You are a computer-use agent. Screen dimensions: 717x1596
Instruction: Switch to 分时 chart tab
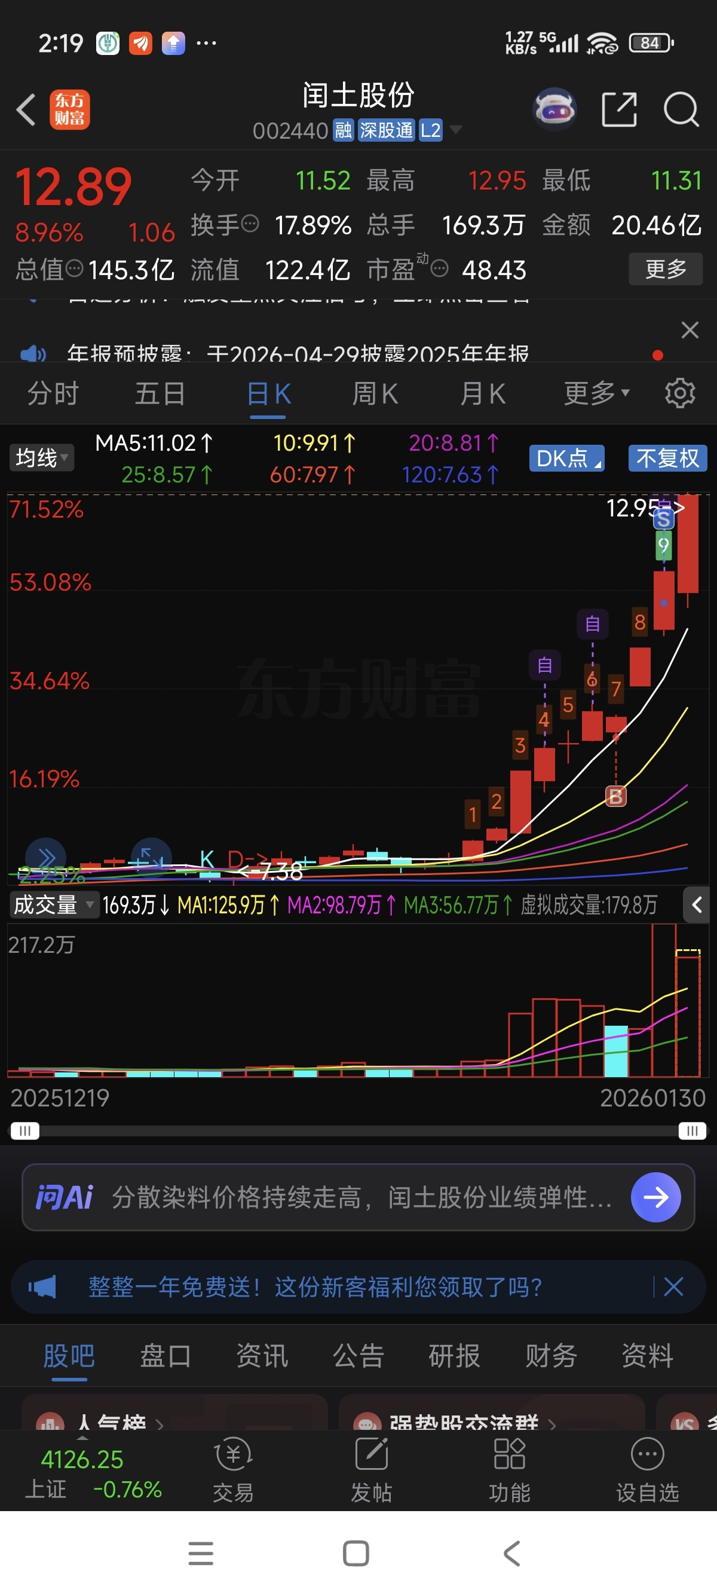coord(53,393)
